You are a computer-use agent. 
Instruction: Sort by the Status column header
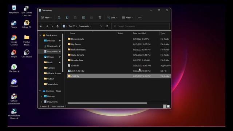click(121, 33)
